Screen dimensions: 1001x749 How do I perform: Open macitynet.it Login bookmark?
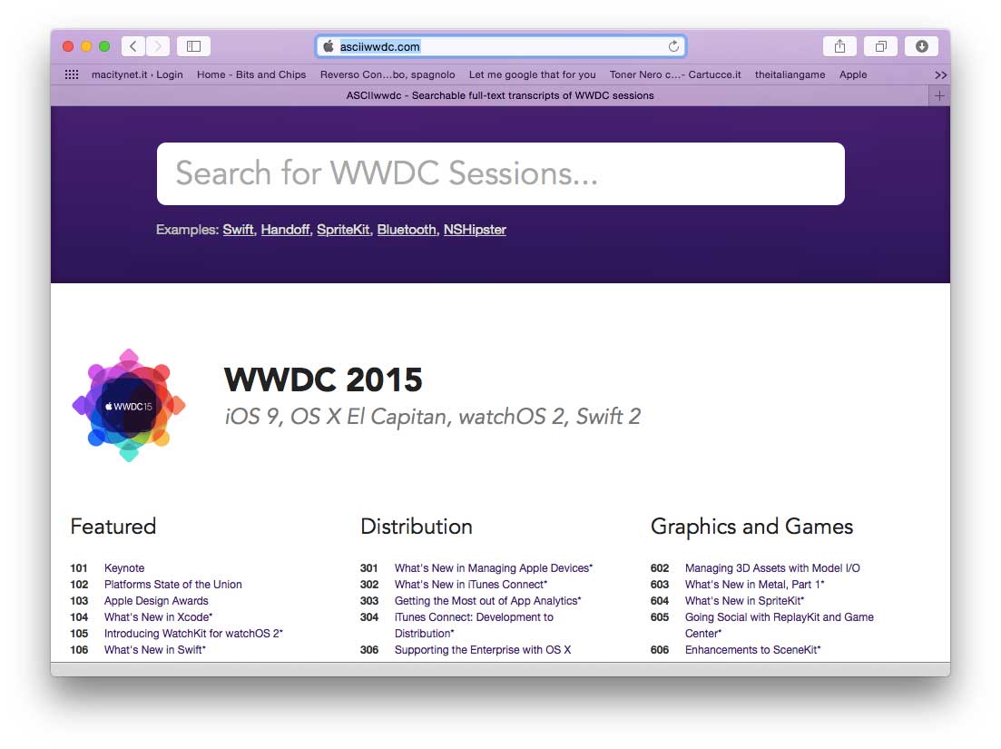pyautogui.click(x=137, y=74)
